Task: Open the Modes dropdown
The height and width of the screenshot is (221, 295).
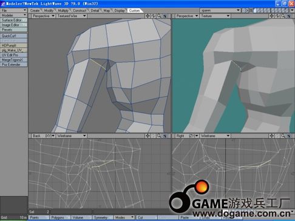Action: point(124,217)
